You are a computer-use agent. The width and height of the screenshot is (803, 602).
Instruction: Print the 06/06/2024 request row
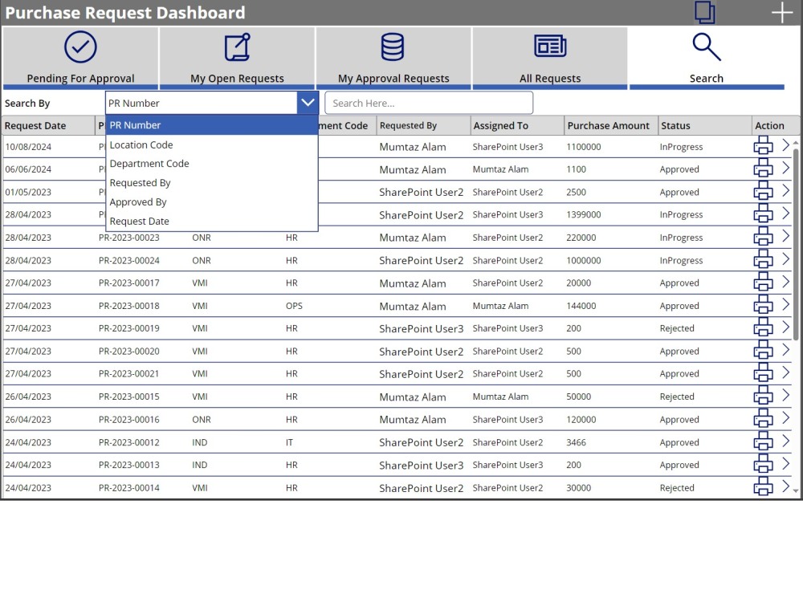pos(763,168)
